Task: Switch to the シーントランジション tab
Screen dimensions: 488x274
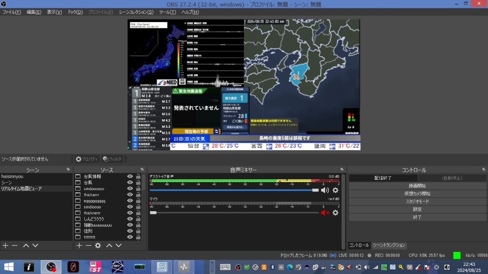Action: [x=389, y=245]
